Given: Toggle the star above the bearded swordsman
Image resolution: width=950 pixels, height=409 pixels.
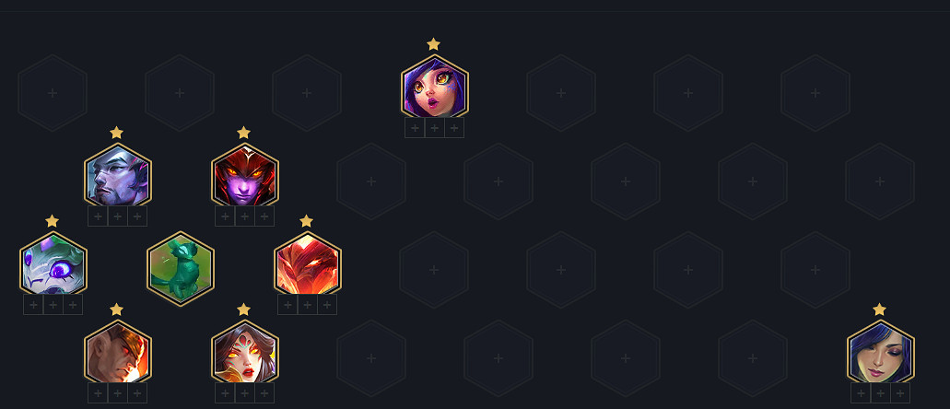Looking at the screenshot, I should (x=116, y=132).
